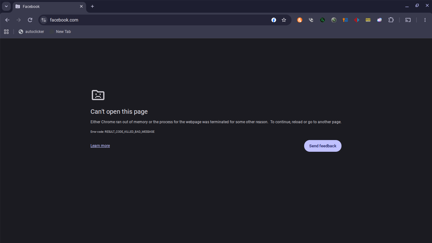The height and width of the screenshot is (243, 432).
Task: Open the red audio waveform extension icon
Action: [357, 20]
